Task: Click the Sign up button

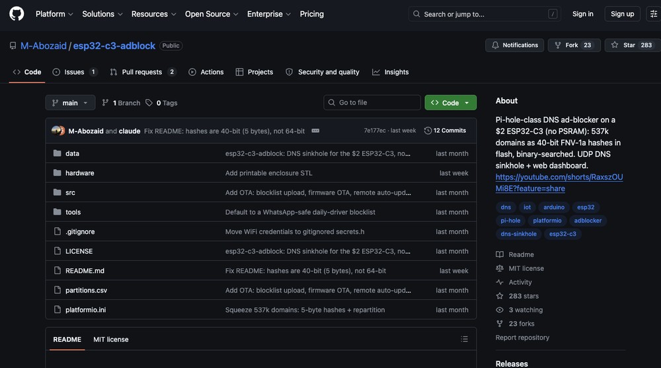Action: (622, 14)
